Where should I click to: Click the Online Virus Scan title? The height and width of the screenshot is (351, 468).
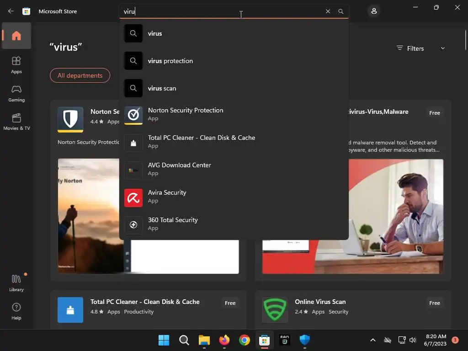coord(320,302)
